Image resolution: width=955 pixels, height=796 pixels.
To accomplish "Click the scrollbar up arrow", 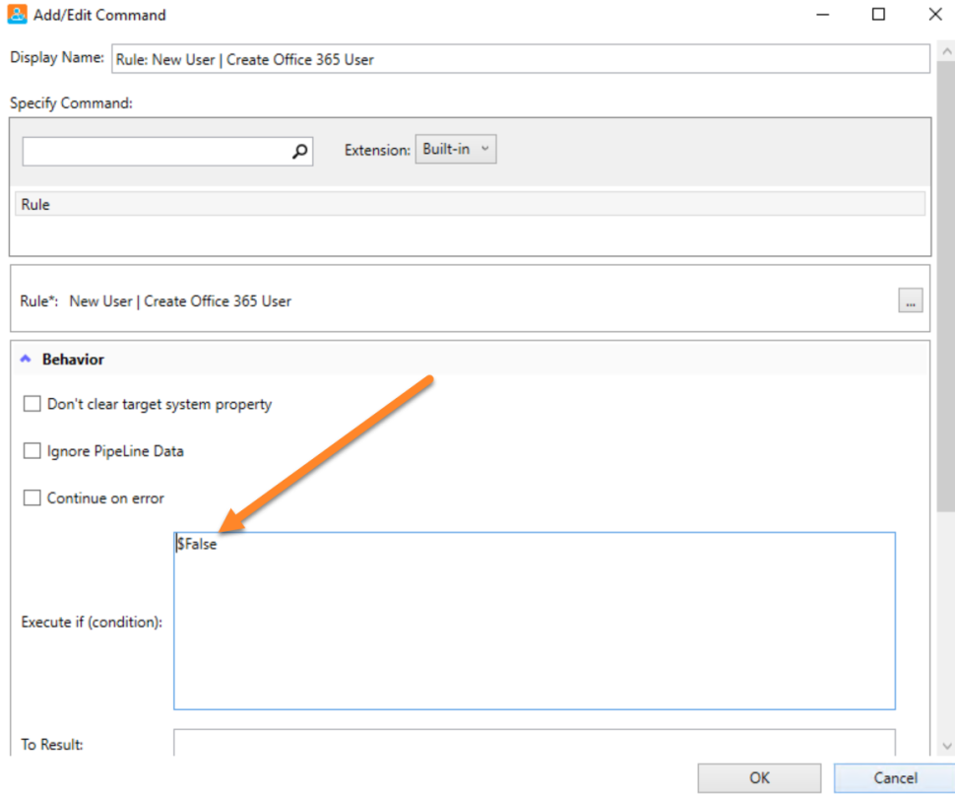I will pyautogui.click(x=946, y=52).
